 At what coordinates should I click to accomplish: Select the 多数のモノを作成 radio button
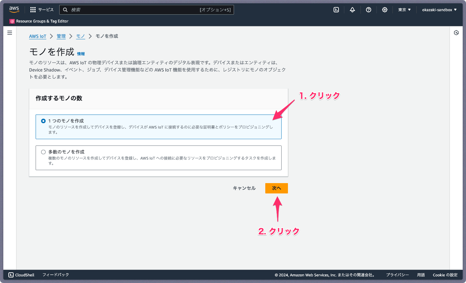(x=43, y=152)
